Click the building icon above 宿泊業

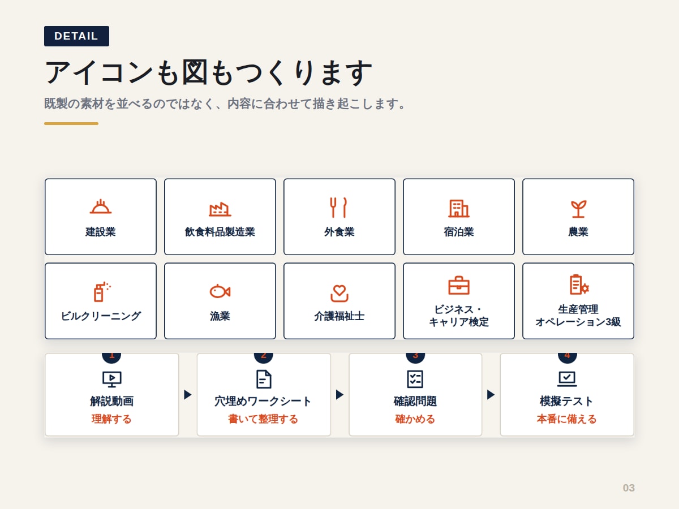click(x=459, y=208)
